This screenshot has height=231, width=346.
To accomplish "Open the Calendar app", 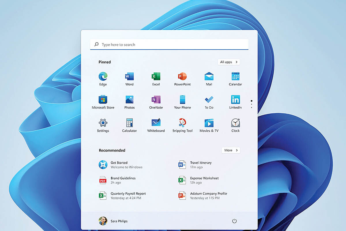I will [x=236, y=79].
